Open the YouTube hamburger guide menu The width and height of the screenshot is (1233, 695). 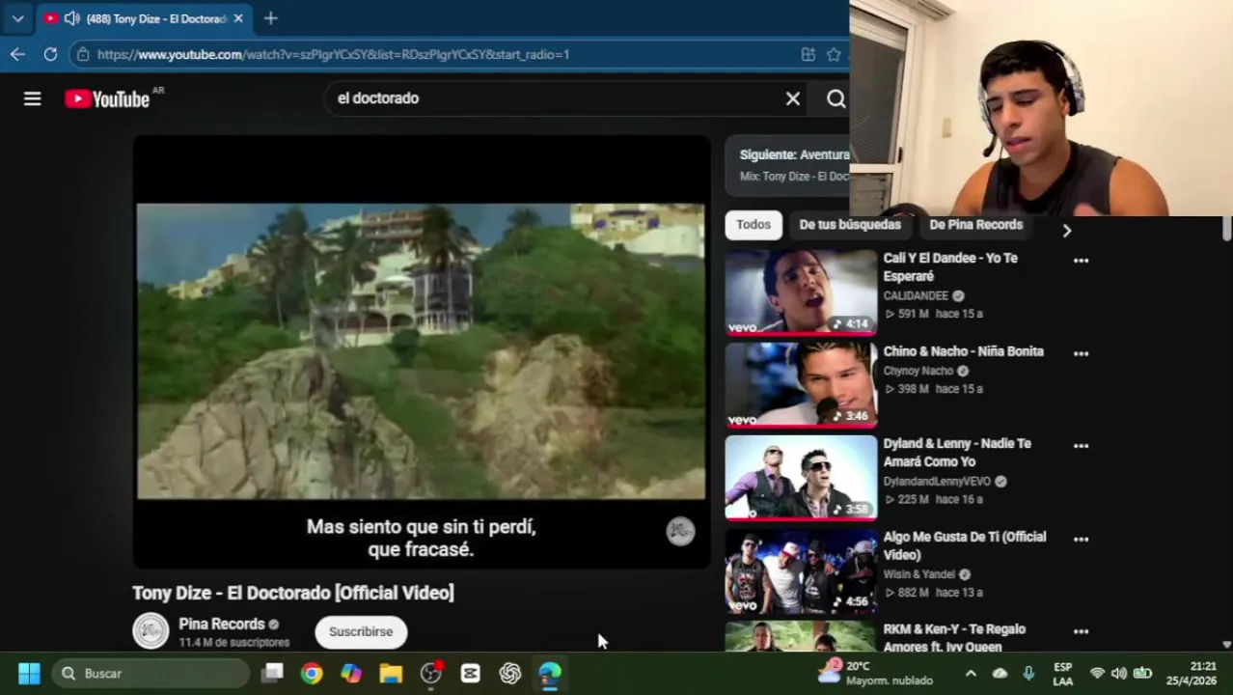32,98
